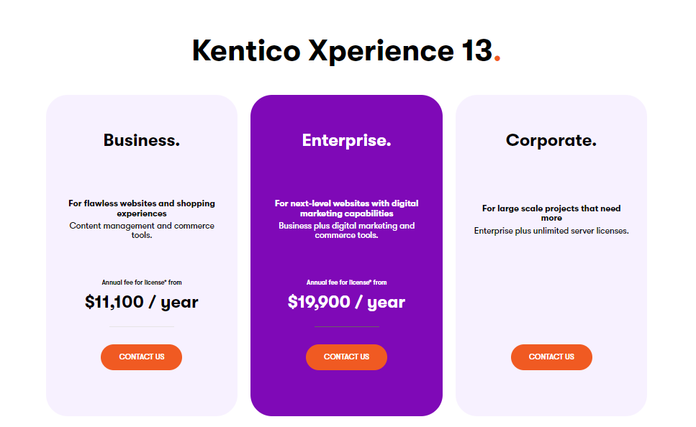This screenshot has height=427, width=696.
Task: Click the Corporate plan Contact Us button
Action: pos(551,357)
